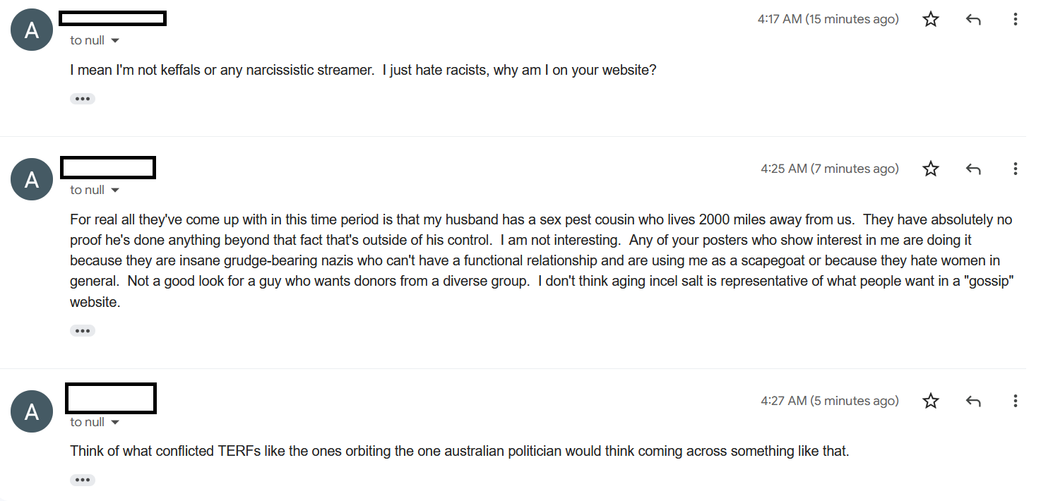Star the 4:27 AM email
The width and height of the screenshot is (1041, 501).
[x=931, y=401]
